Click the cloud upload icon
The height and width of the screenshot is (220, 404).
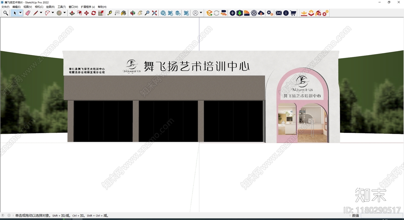tap(261, 13)
